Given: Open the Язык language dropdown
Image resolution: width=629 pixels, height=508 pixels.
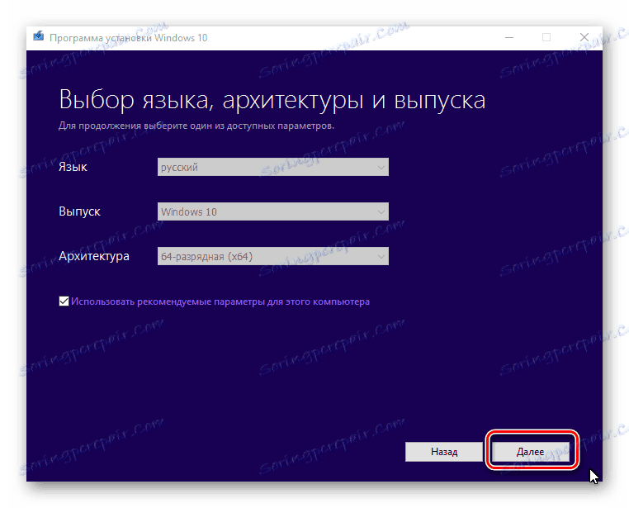Looking at the screenshot, I should (272, 167).
